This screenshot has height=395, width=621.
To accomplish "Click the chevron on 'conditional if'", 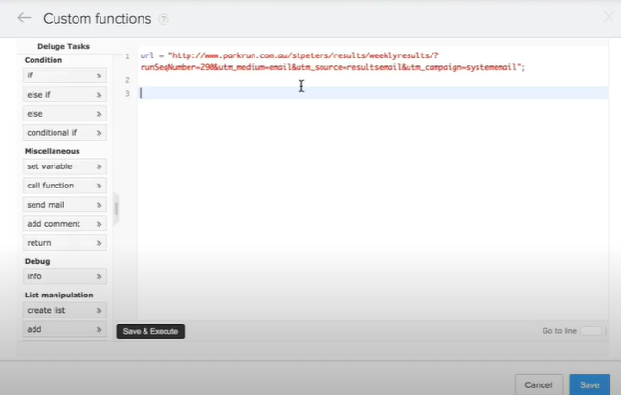I will (99, 133).
